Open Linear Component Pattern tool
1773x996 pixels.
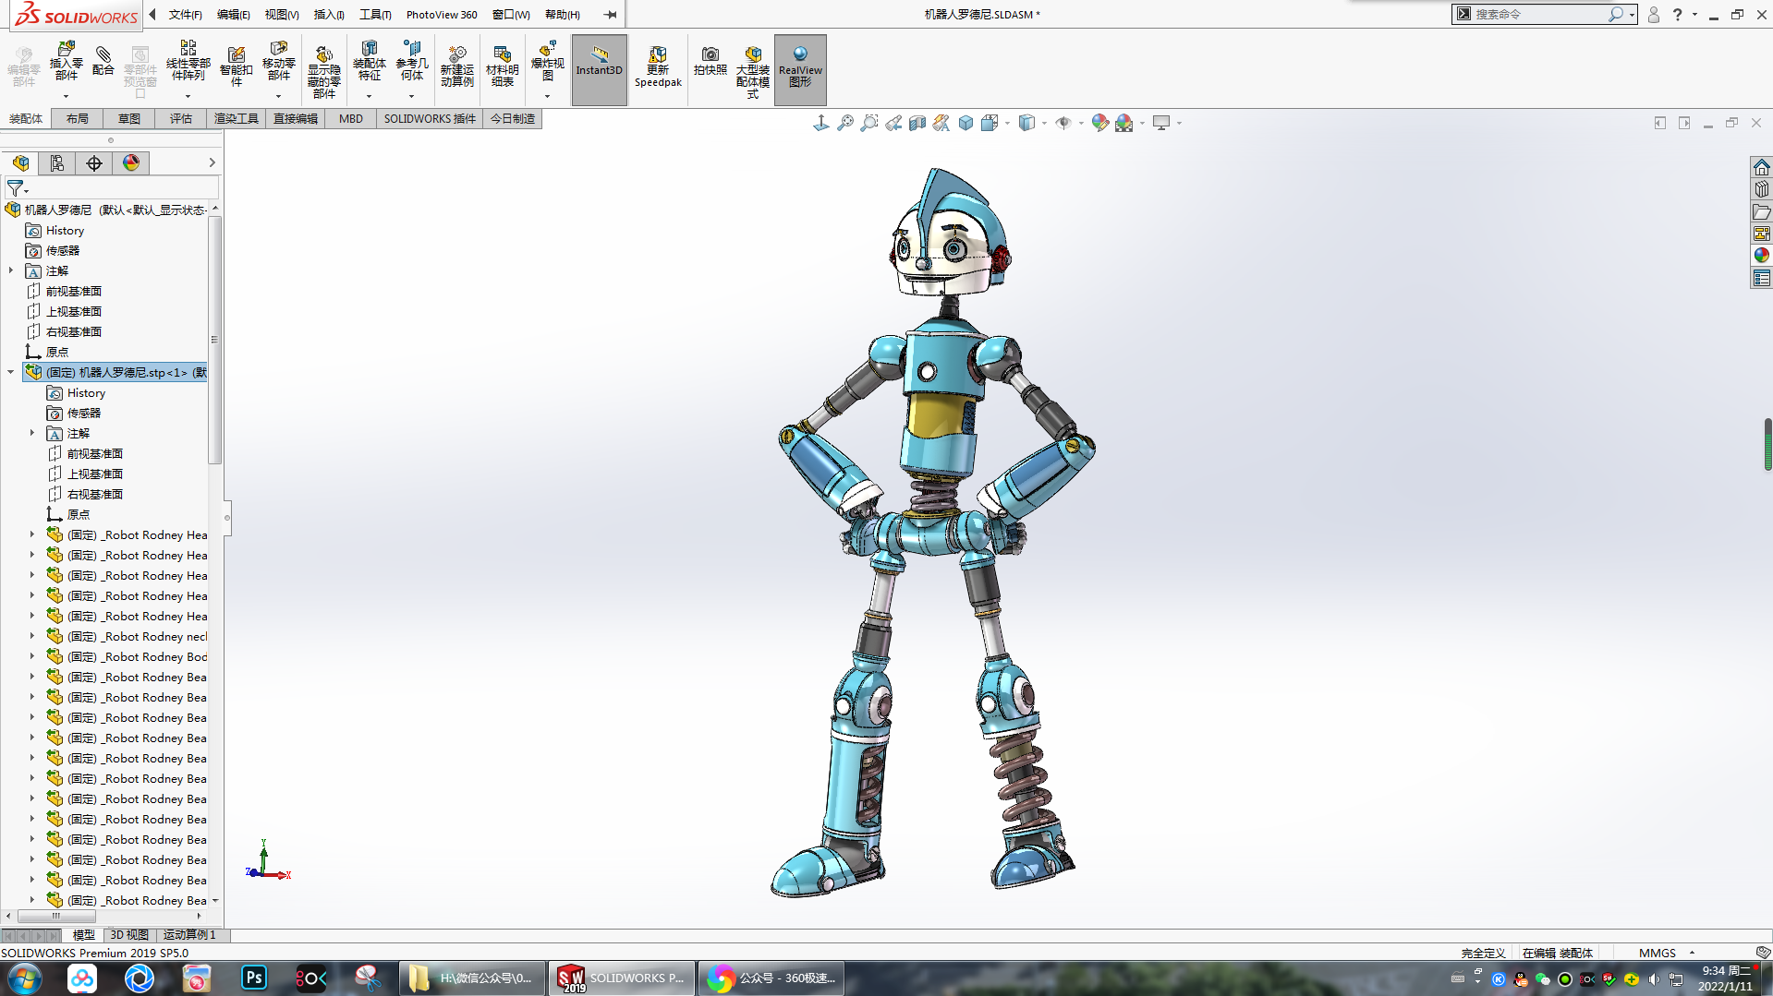[x=188, y=62]
